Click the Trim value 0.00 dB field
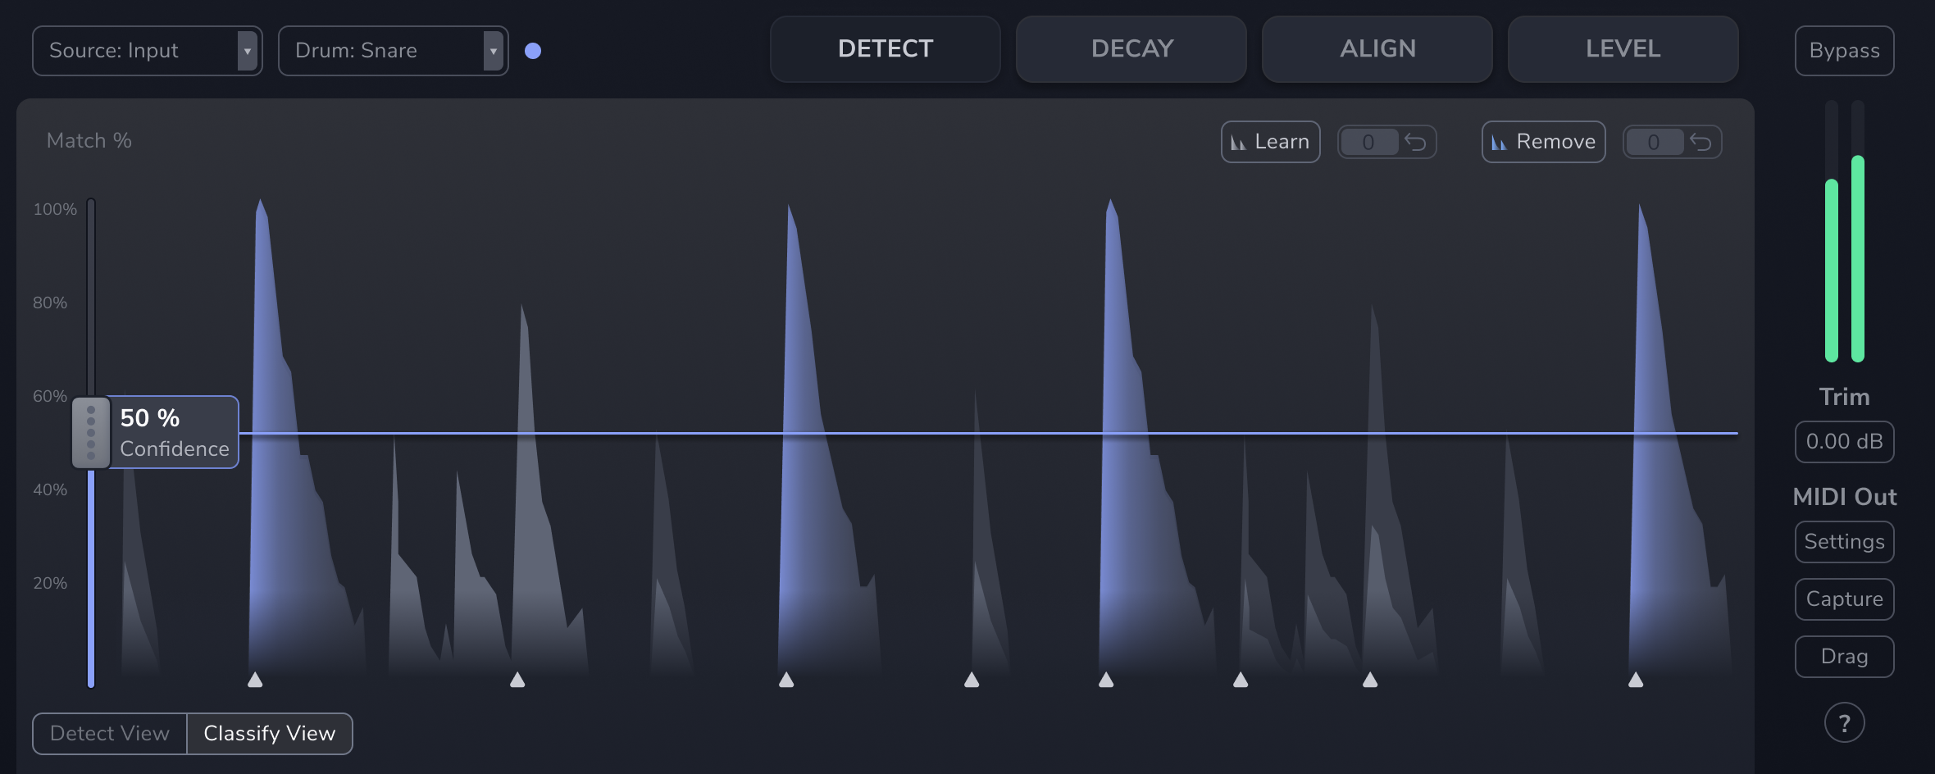The image size is (1935, 774). 1845,442
